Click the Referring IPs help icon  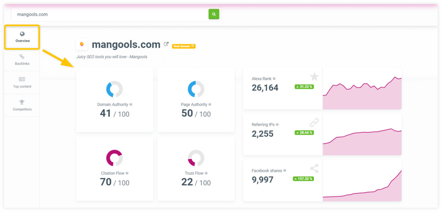pyautogui.click(x=277, y=124)
